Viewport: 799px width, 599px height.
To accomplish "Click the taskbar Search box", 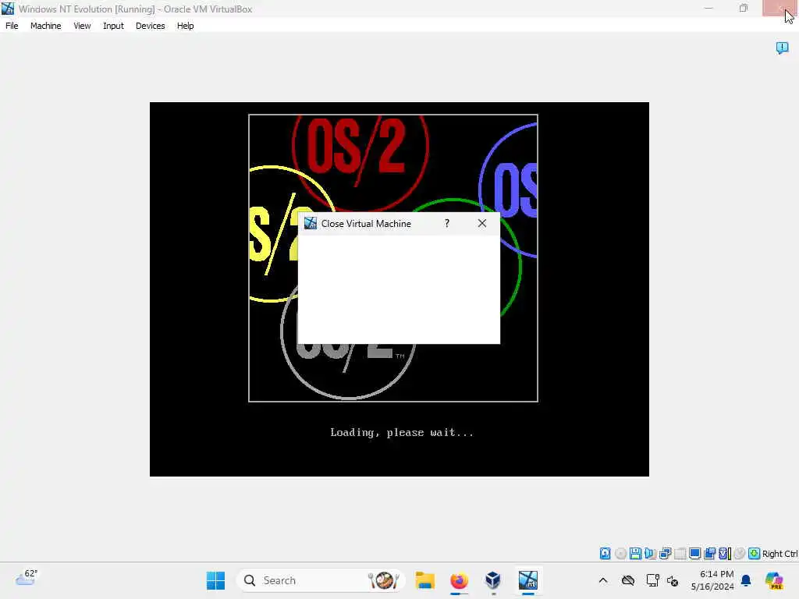I will [321, 580].
